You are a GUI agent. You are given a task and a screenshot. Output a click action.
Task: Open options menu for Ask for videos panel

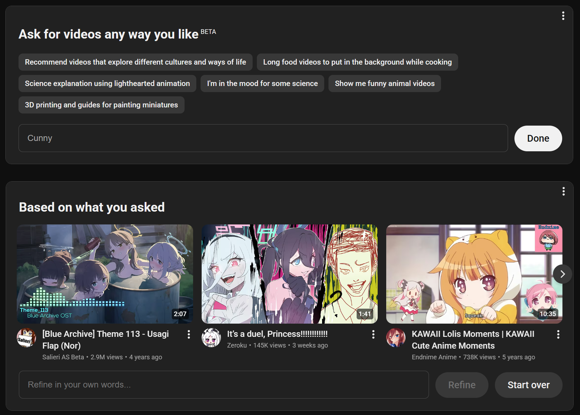tap(563, 16)
